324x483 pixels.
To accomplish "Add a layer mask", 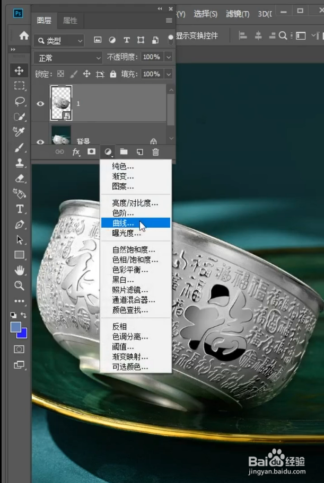I will tap(91, 151).
